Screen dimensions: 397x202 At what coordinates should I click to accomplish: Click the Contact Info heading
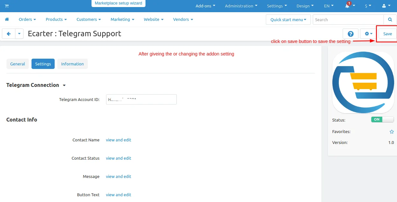[22, 120]
